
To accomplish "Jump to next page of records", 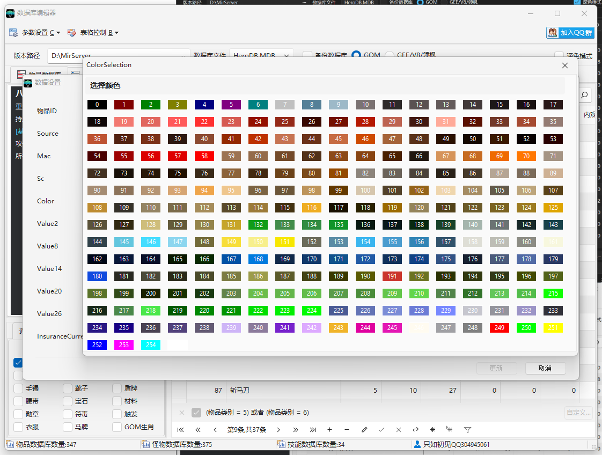I will [296, 430].
